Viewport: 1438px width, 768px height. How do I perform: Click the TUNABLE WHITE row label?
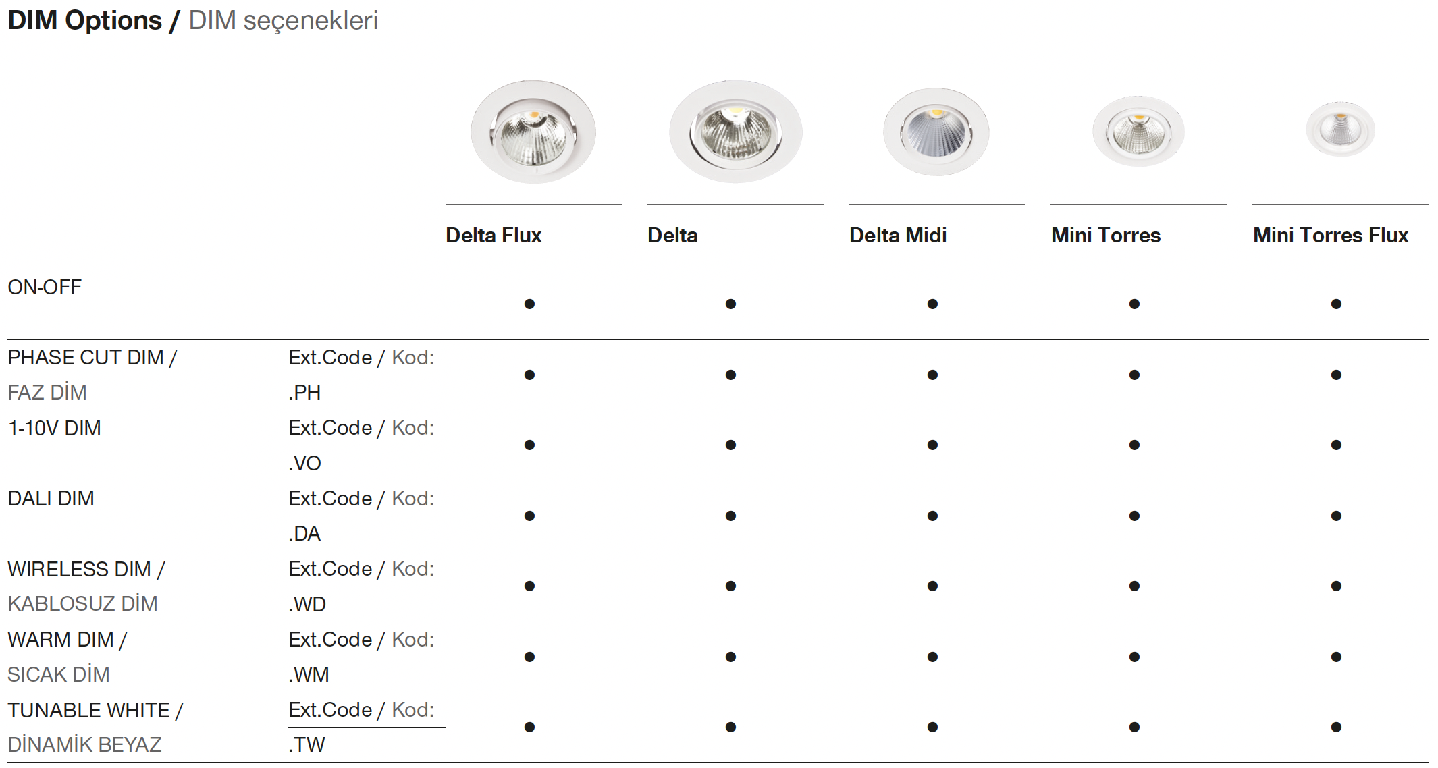click(95, 711)
